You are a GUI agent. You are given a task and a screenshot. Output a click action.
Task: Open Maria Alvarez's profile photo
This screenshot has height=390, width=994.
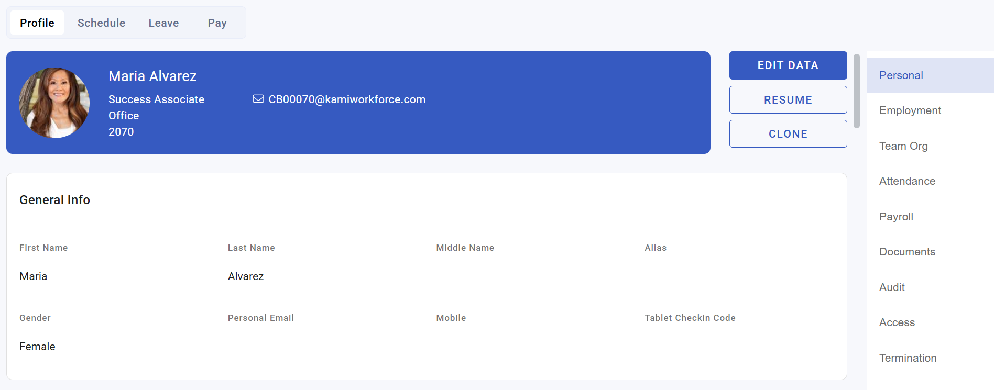pos(54,103)
